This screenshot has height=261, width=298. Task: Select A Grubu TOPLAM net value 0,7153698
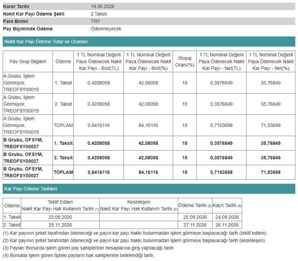[221, 125]
